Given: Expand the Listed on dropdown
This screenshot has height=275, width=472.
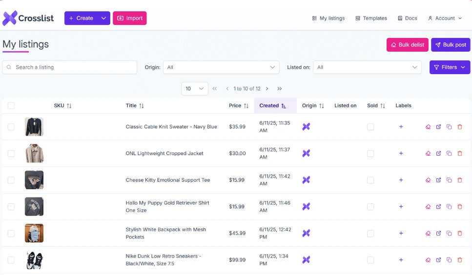Looking at the screenshot, I should 367,67.
